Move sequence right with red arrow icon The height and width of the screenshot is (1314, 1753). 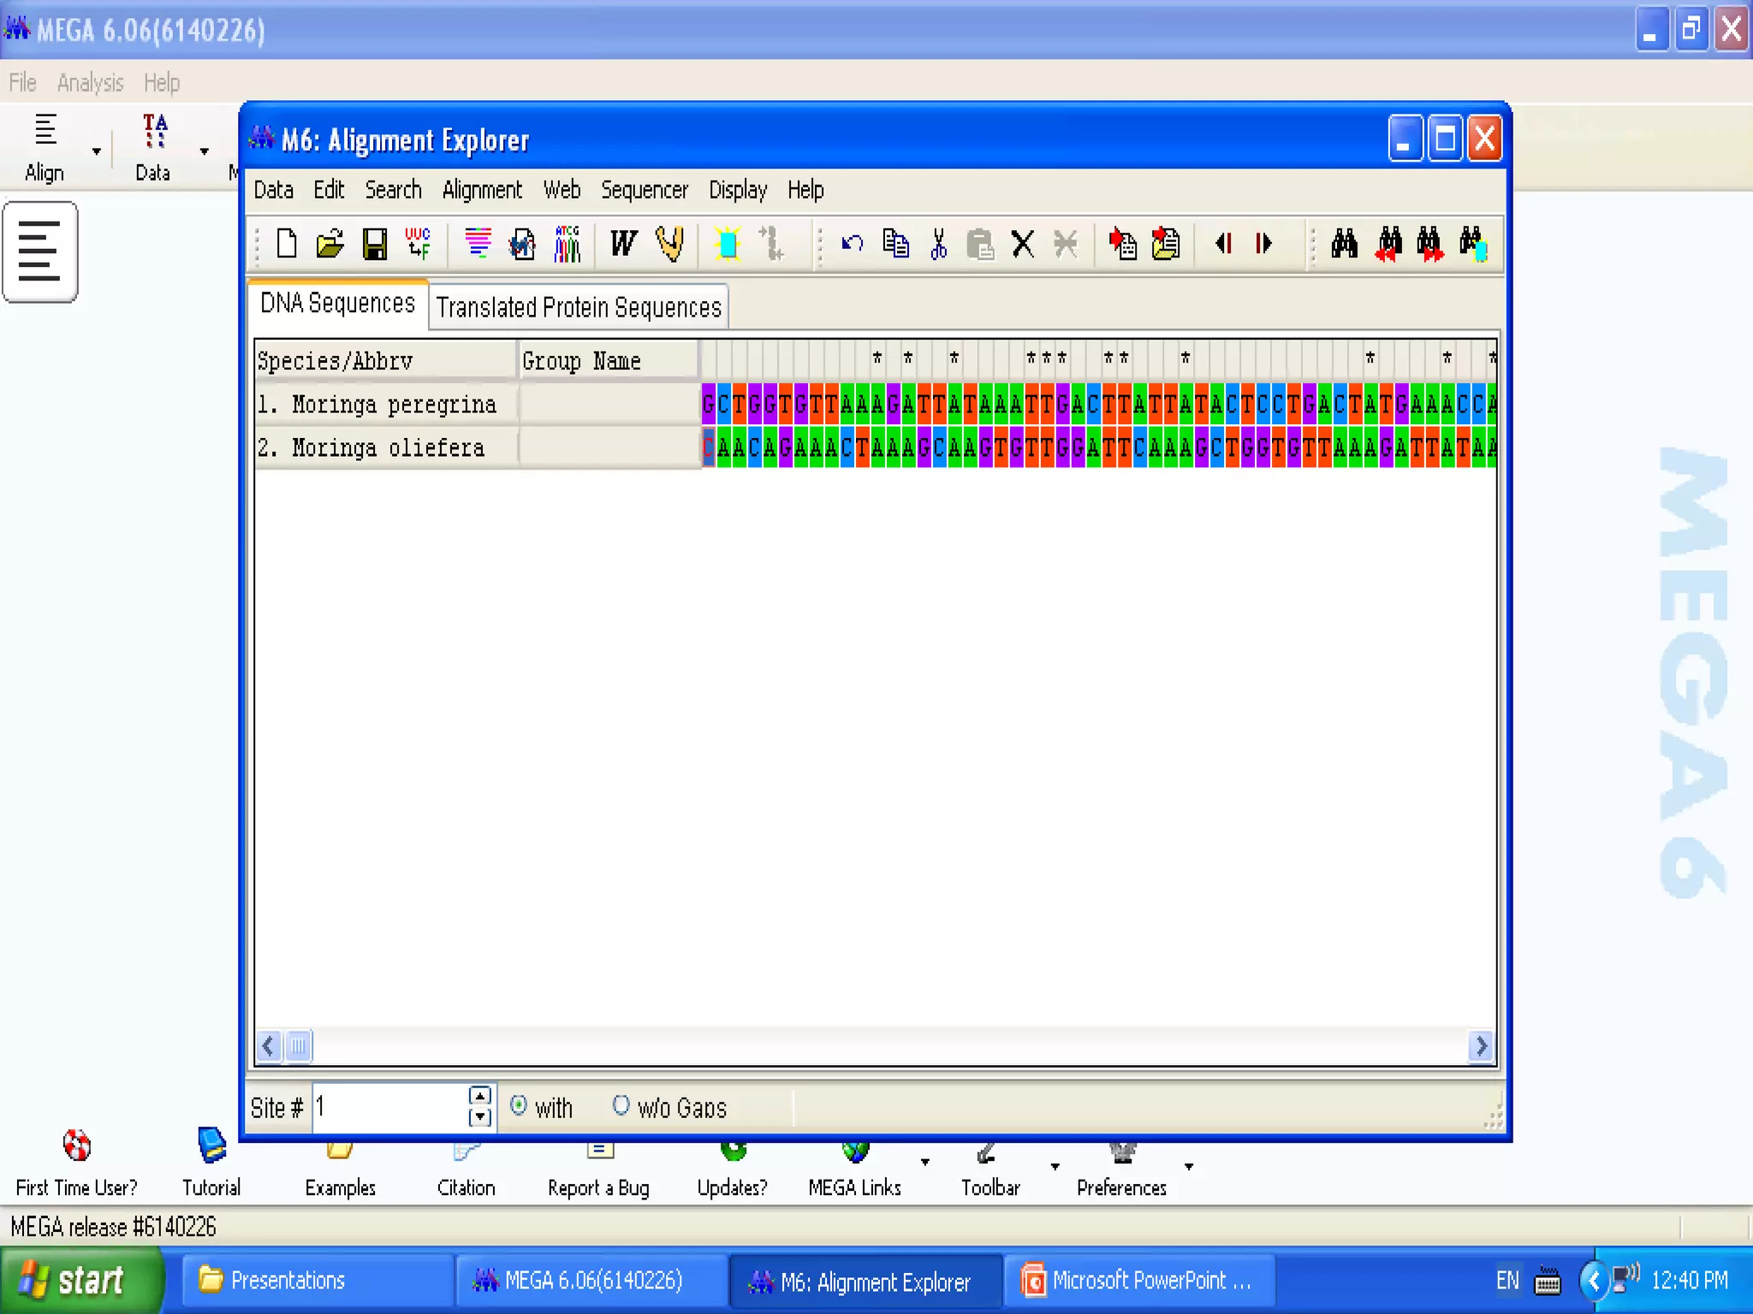tap(1264, 244)
